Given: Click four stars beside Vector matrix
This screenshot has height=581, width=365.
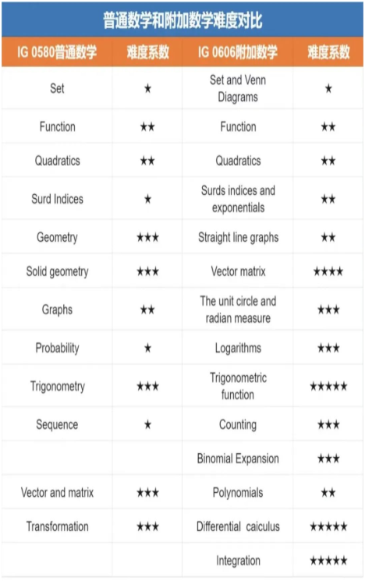Looking at the screenshot, I should (328, 271).
